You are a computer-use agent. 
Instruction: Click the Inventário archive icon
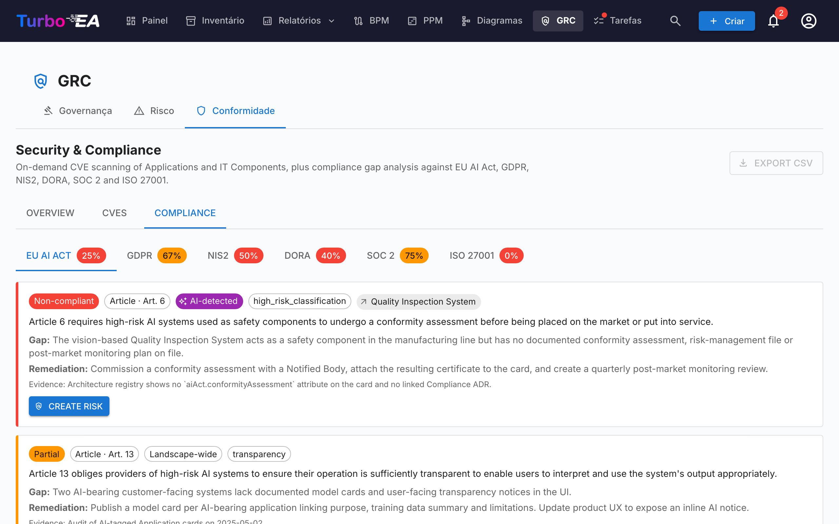pyautogui.click(x=191, y=21)
